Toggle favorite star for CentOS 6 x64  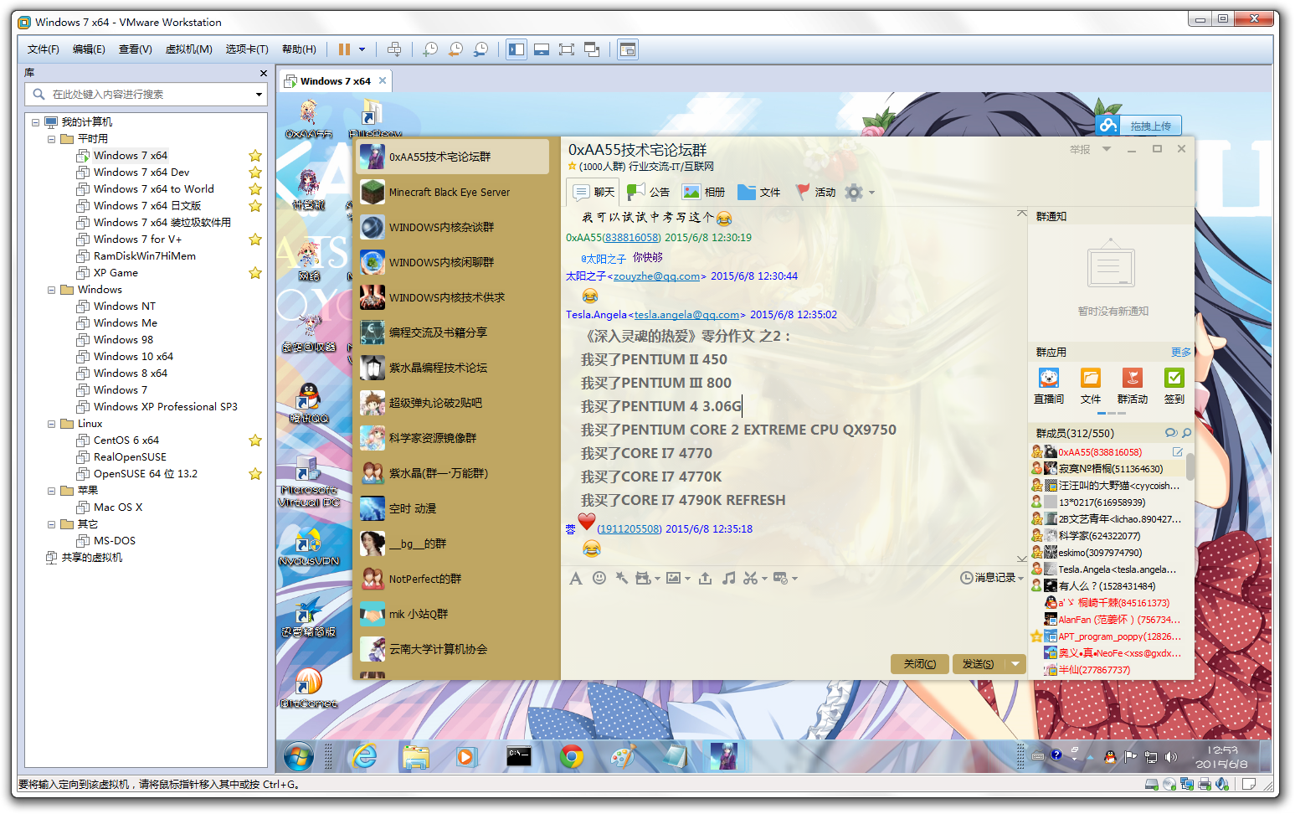pyautogui.click(x=255, y=440)
